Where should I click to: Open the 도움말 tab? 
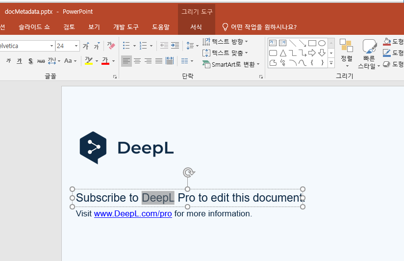pos(161,27)
